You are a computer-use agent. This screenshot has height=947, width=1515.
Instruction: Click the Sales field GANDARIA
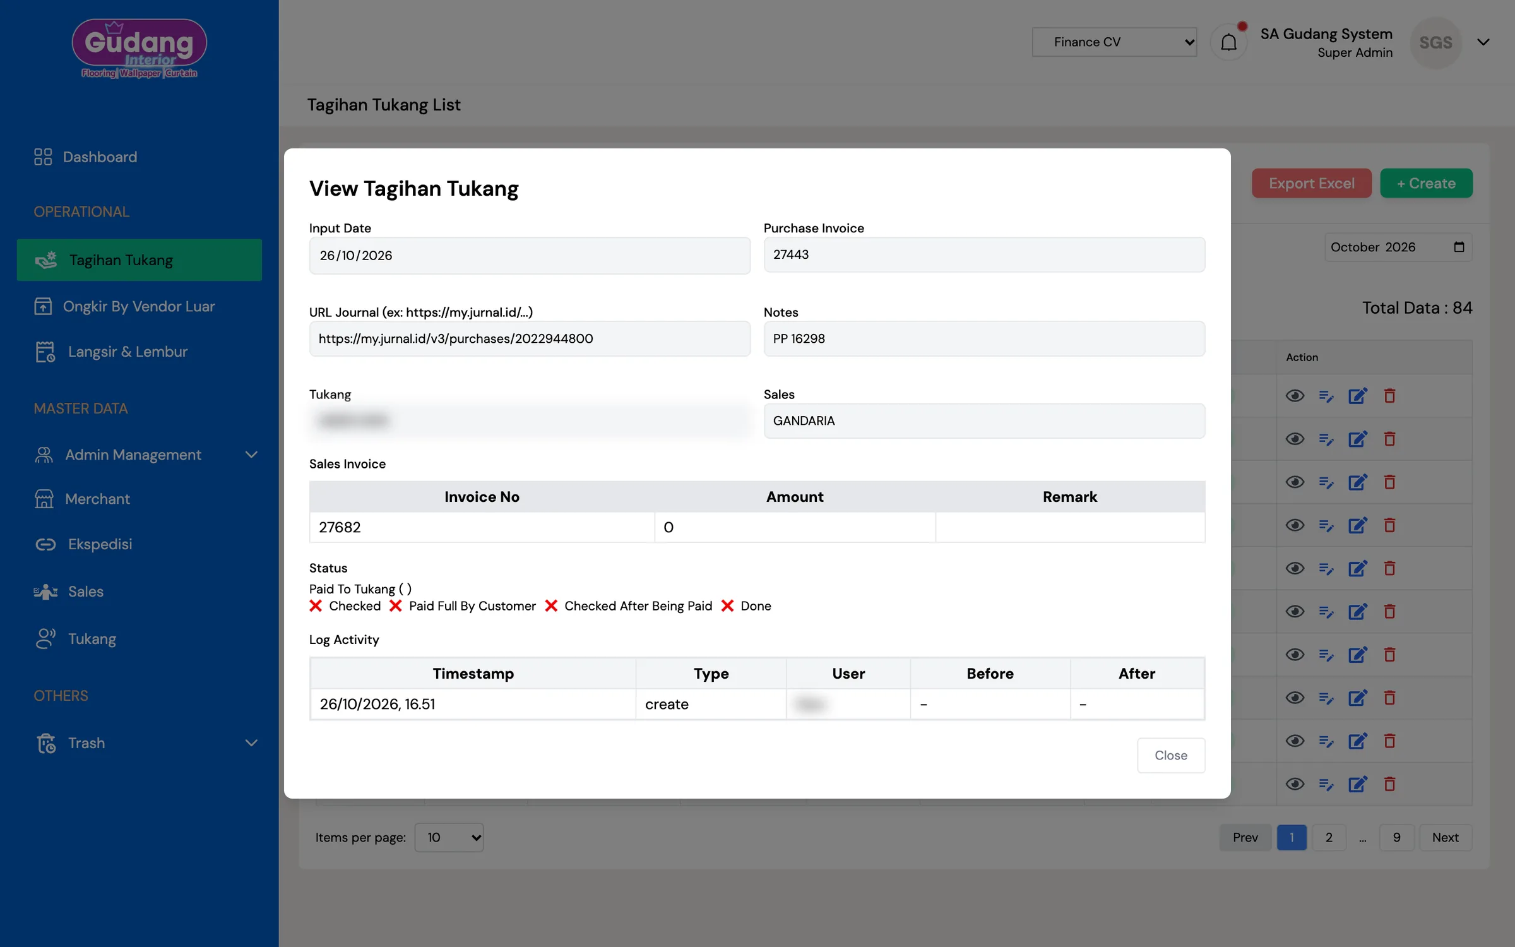pos(984,420)
